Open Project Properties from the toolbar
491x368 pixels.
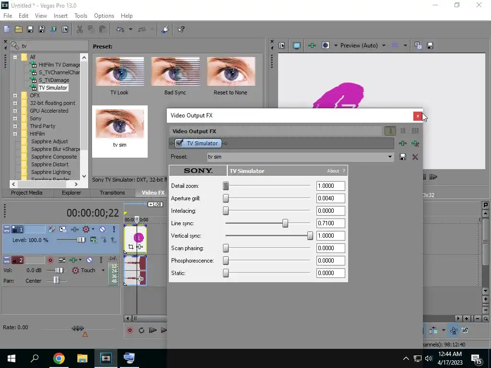point(65,29)
